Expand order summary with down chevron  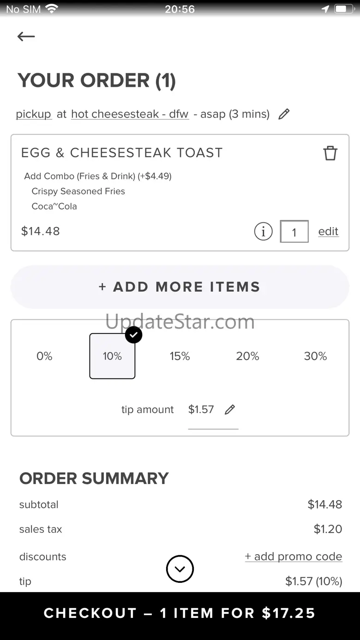click(180, 568)
